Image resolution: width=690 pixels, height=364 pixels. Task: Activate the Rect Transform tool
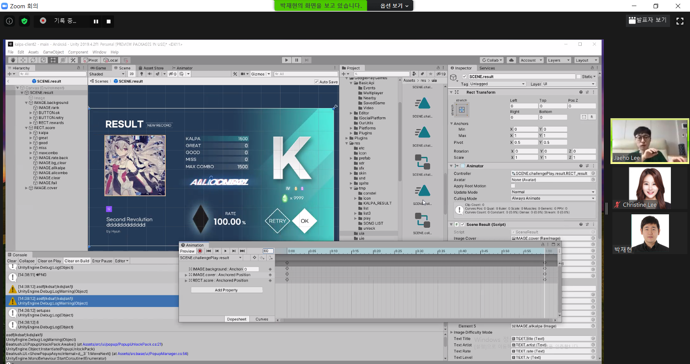click(x=53, y=60)
